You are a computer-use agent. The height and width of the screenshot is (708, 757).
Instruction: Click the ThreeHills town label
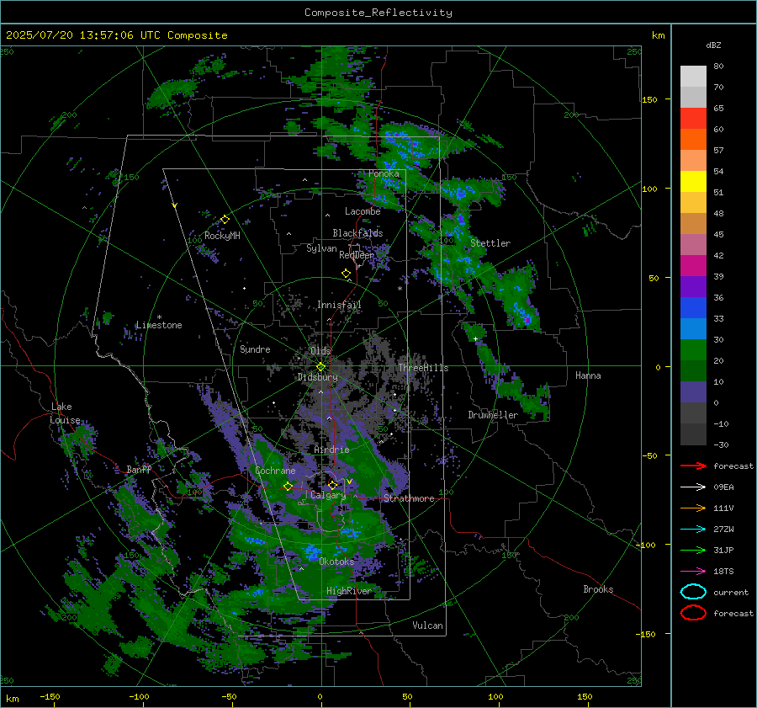pos(423,368)
